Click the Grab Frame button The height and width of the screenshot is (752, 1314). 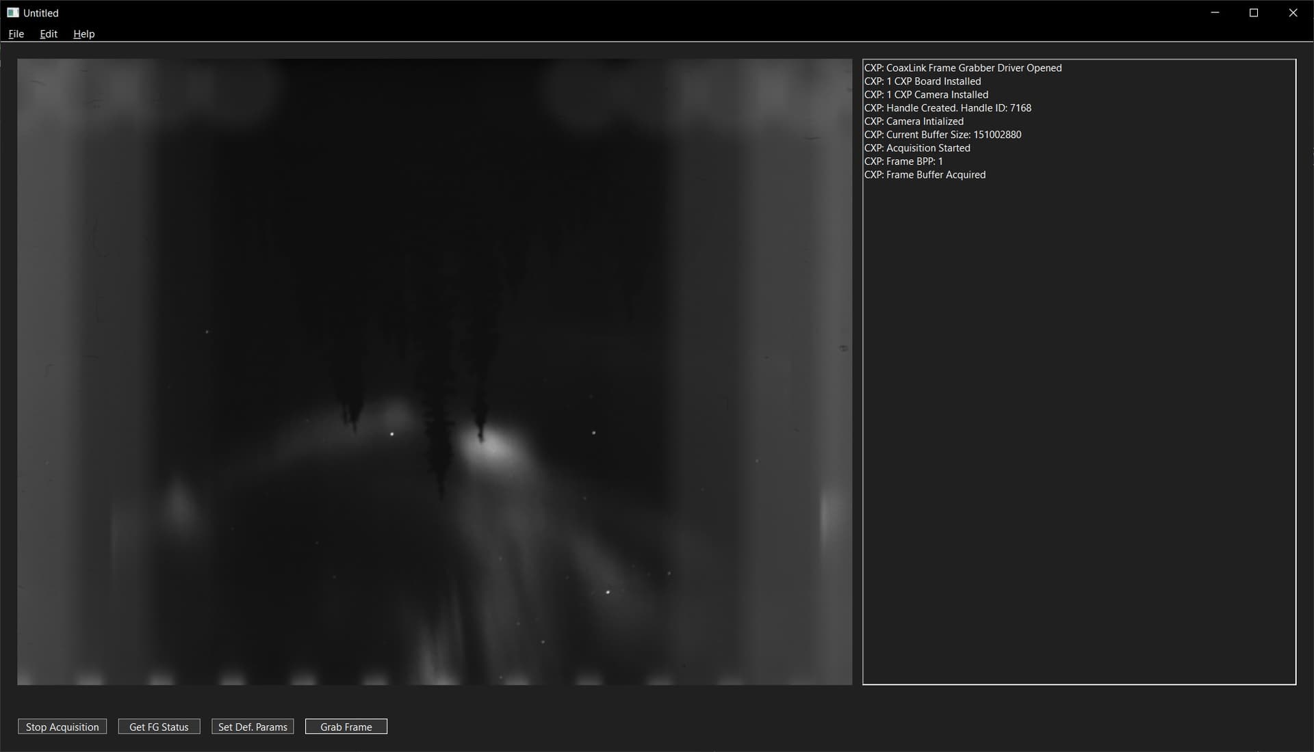(x=346, y=727)
